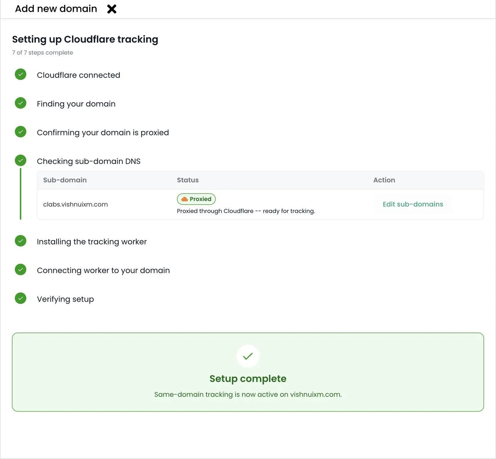
Task: Click the 'Cloudflare connected' step label
Action: [79, 75]
